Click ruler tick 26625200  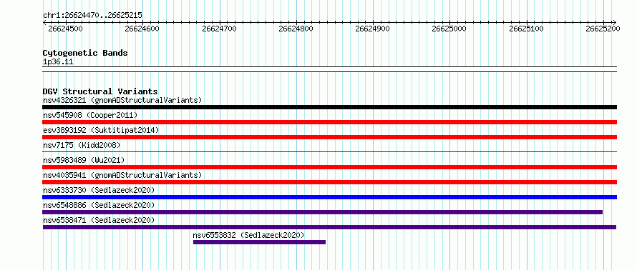[603, 29]
